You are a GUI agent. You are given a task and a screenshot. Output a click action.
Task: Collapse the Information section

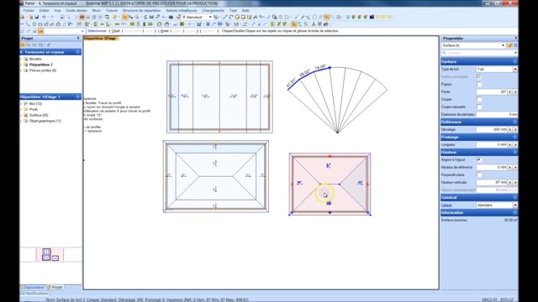[514, 212]
